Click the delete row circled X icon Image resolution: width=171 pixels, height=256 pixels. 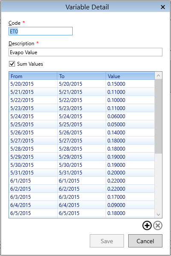(158, 225)
